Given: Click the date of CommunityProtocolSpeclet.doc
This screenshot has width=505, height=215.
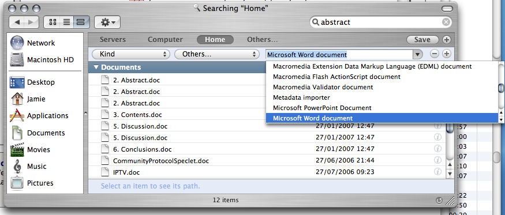Looking at the screenshot, I should (345, 160).
